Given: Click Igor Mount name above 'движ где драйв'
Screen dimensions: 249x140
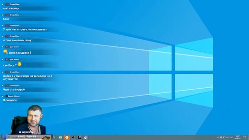Looking at the screenshot, I should point(14,47).
